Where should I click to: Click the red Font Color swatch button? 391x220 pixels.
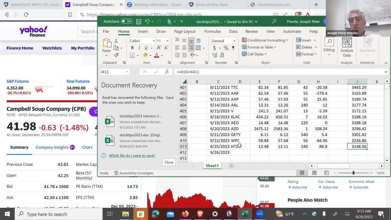pyautogui.click(x=156, y=55)
